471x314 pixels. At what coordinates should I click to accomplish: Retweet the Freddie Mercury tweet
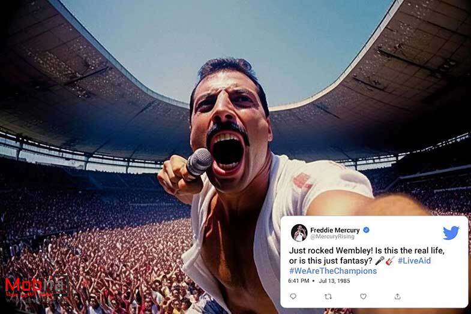pyautogui.click(x=328, y=296)
